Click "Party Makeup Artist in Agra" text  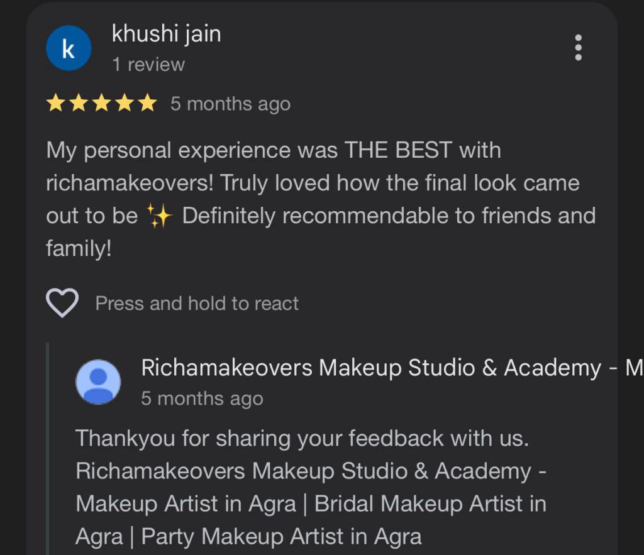(281, 537)
